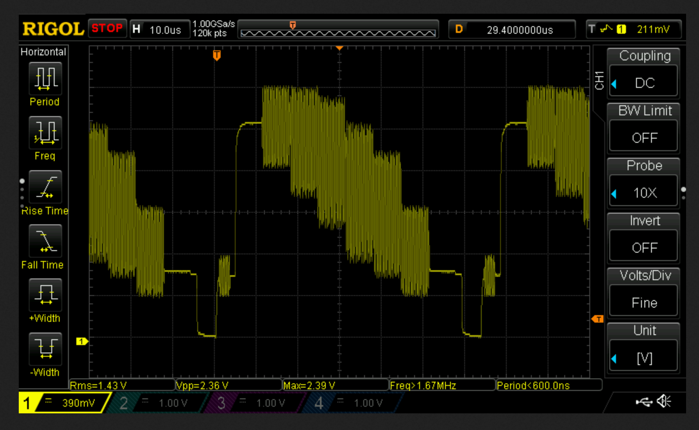The height and width of the screenshot is (430, 699).
Task: Click the orange D delay label
Action: tap(459, 29)
